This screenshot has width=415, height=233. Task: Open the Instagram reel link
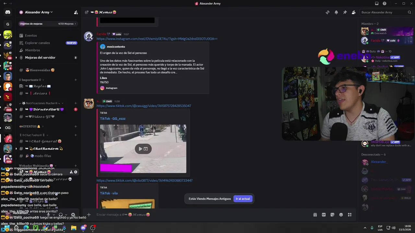pos(157,39)
